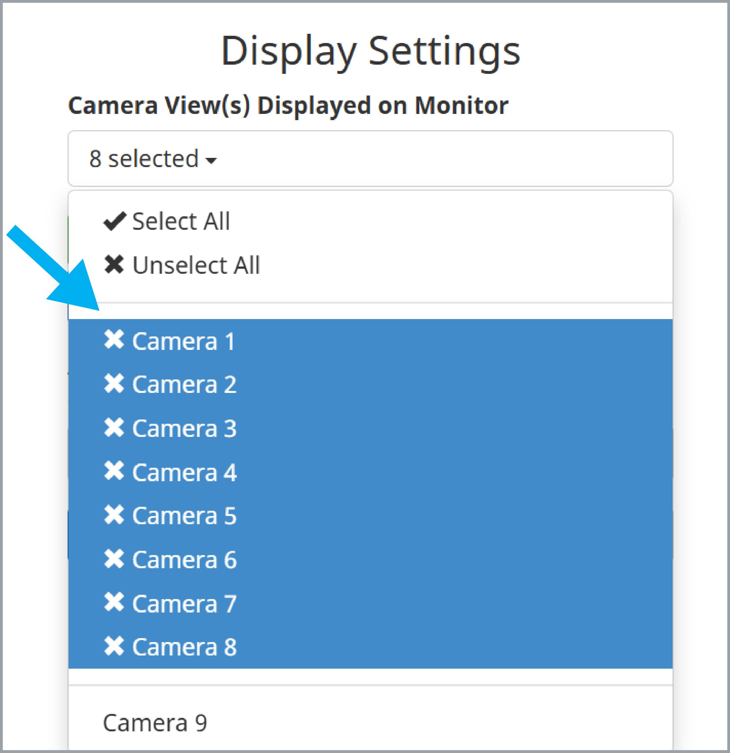730x753 pixels.
Task: Click the caret arrow beside 8 selected
Action: (x=211, y=160)
